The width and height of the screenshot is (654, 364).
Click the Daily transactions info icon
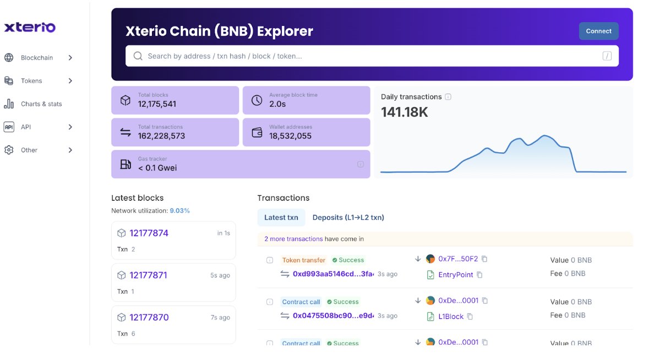click(448, 97)
